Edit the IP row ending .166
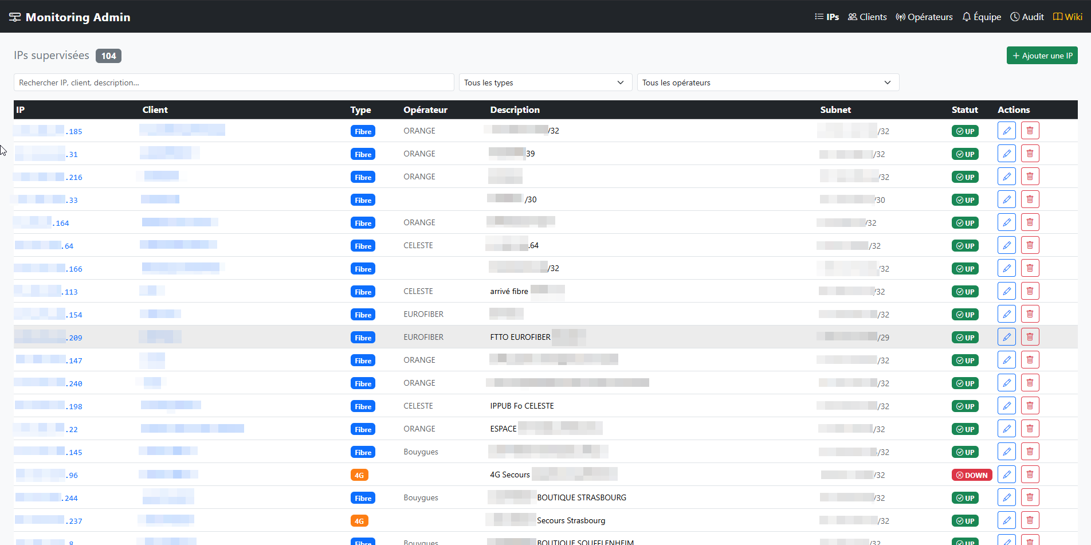Viewport: 1091px width, 545px height. click(1006, 268)
